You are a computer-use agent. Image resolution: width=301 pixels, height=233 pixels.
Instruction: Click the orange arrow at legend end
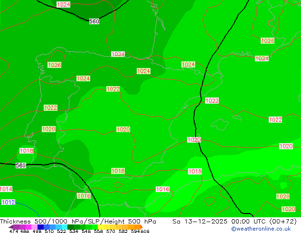pos(141,227)
